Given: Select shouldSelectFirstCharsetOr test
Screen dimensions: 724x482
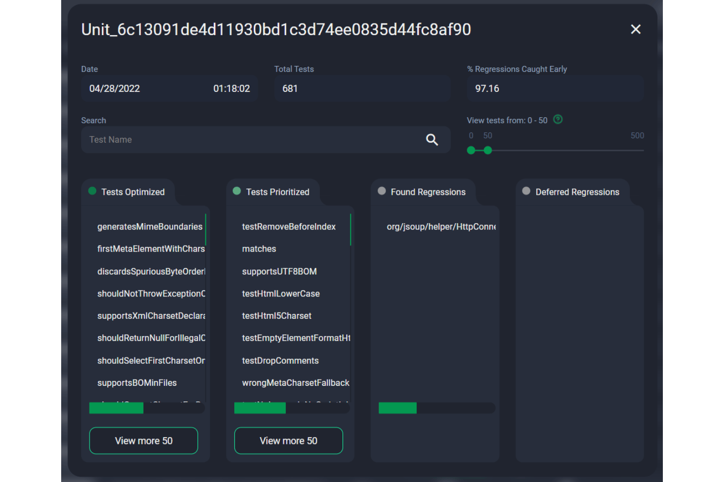Looking at the screenshot, I should click(x=151, y=360).
